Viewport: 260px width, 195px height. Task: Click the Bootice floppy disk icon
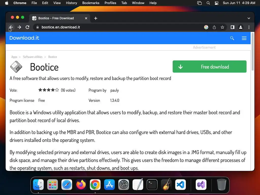(x=16, y=67)
